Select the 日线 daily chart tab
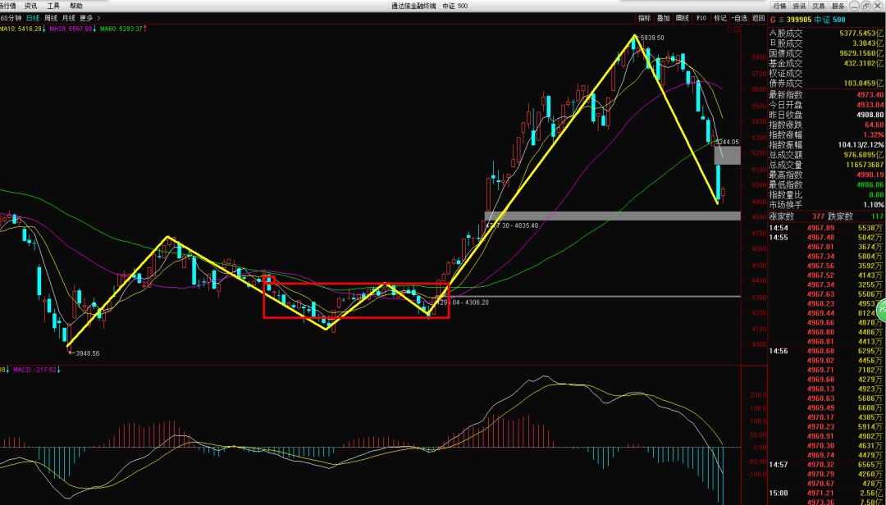Screen dimensions: 886x505 (34, 18)
